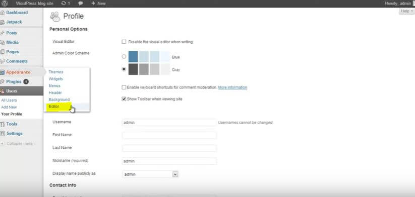415x197 pixels.
Task: Open the comments bubble icon in admin bar
Action: click(x=81, y=4)
